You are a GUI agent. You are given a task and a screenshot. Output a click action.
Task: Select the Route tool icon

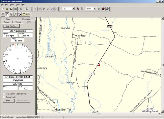coord(19,14)
